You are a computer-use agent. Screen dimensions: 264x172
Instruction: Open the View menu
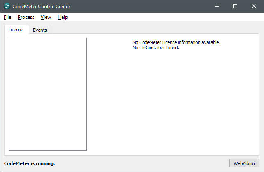(x=46, y=17)
